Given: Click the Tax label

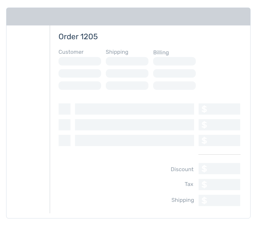Looking at the screenshot, I should coord(189,184).
